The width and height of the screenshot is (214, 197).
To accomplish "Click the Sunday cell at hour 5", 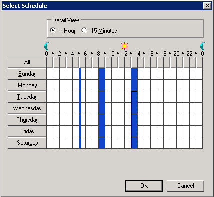I will (x=82, y=74).
